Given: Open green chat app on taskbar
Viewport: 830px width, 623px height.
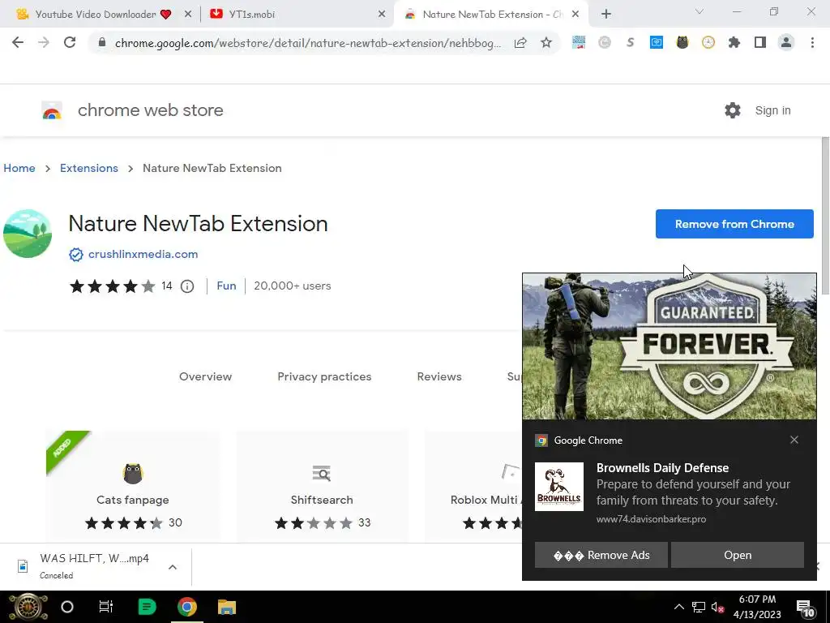Looking at the screenshot, I should pos(147,607).
